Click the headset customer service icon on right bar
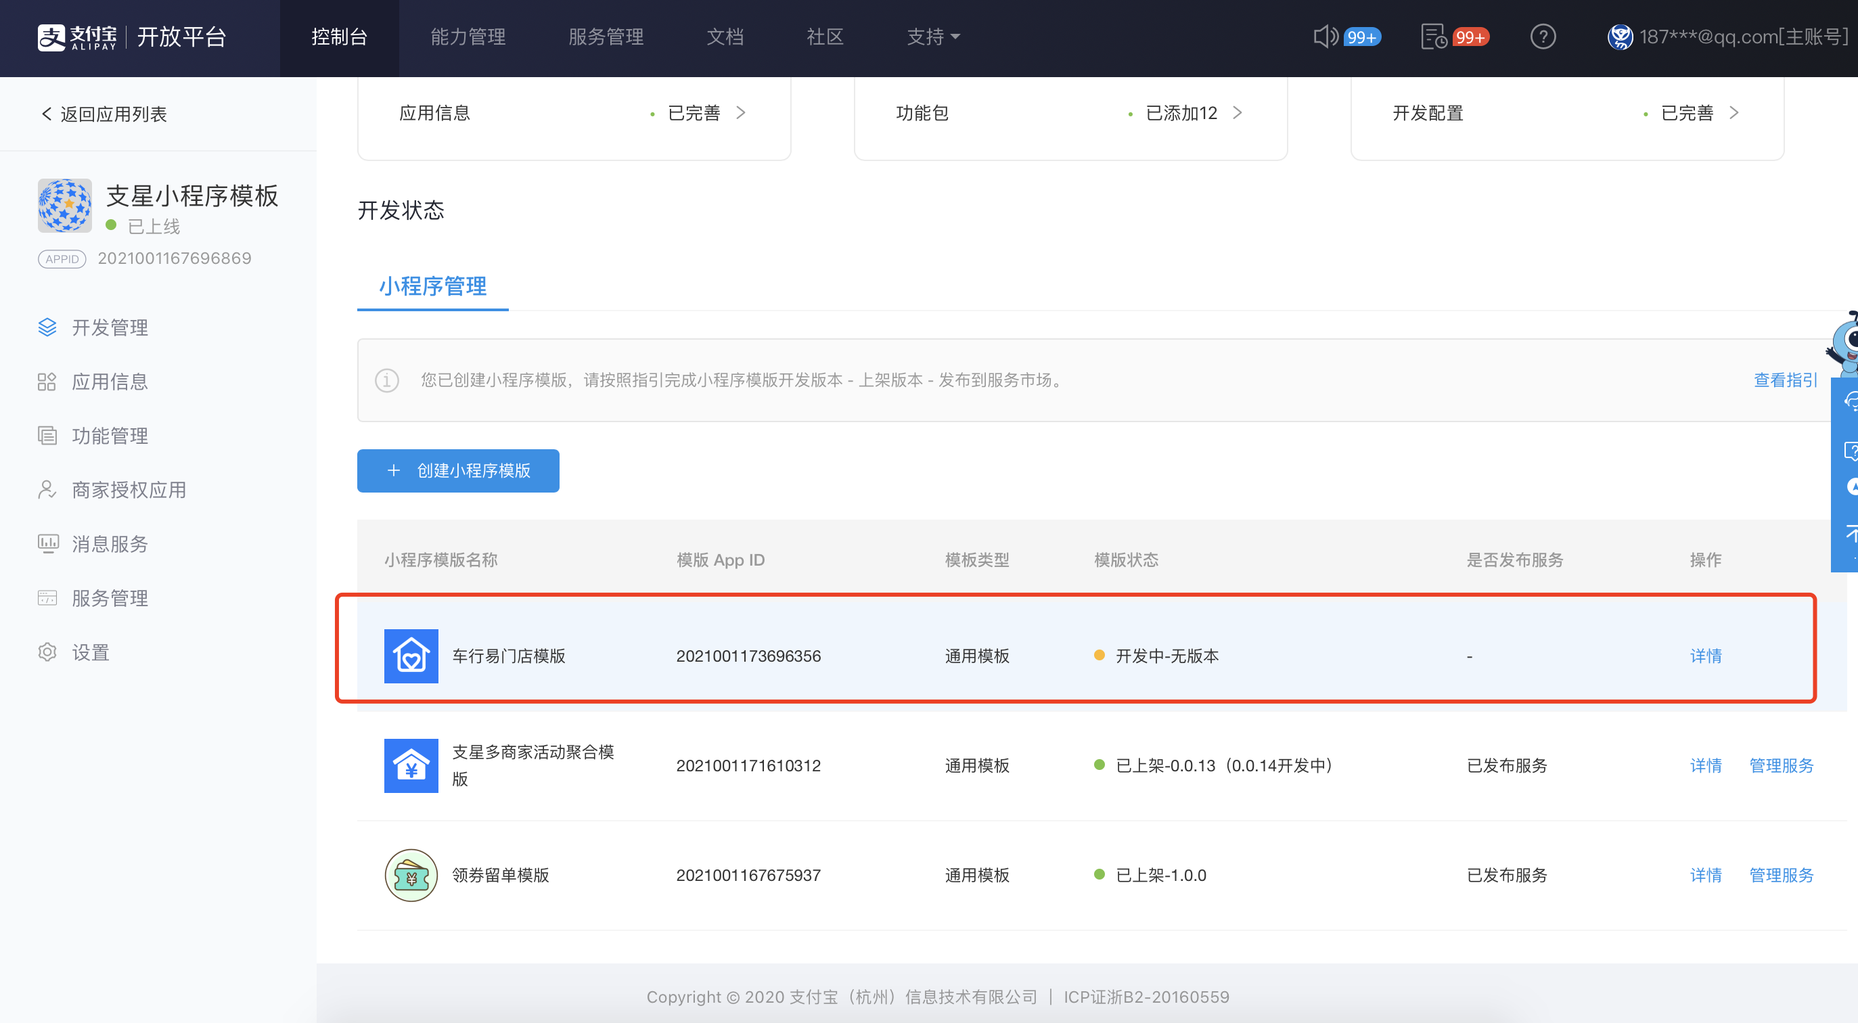 coord(1851,403)
